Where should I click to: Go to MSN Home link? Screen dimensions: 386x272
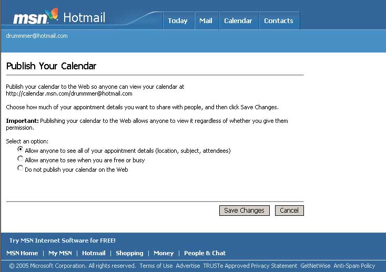pyautogui.click(x=22, y=253)
